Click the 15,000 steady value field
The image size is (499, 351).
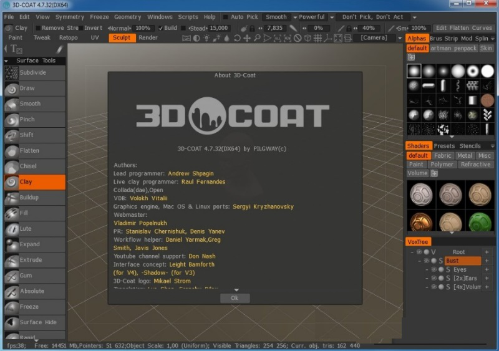click(x=219, y=28)
